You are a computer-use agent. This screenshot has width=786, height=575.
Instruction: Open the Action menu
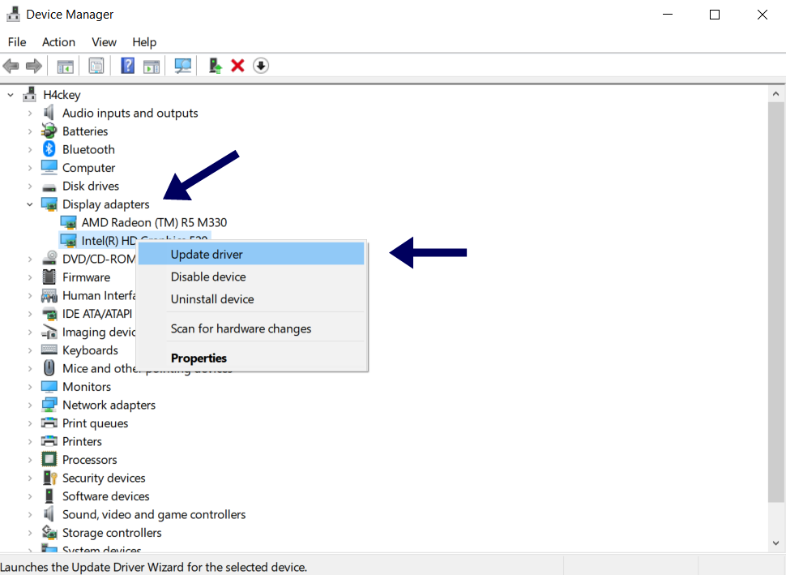click(x=58, y=42)
